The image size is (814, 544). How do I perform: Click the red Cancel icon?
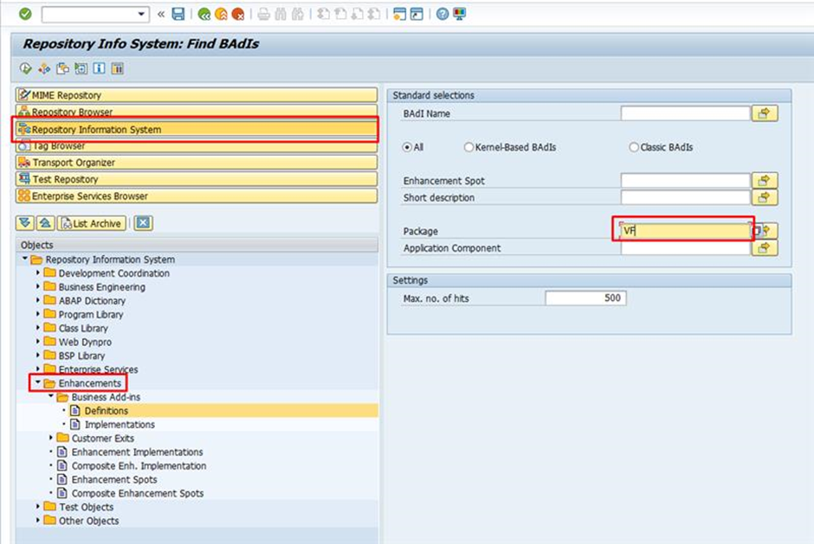(238, 14)
